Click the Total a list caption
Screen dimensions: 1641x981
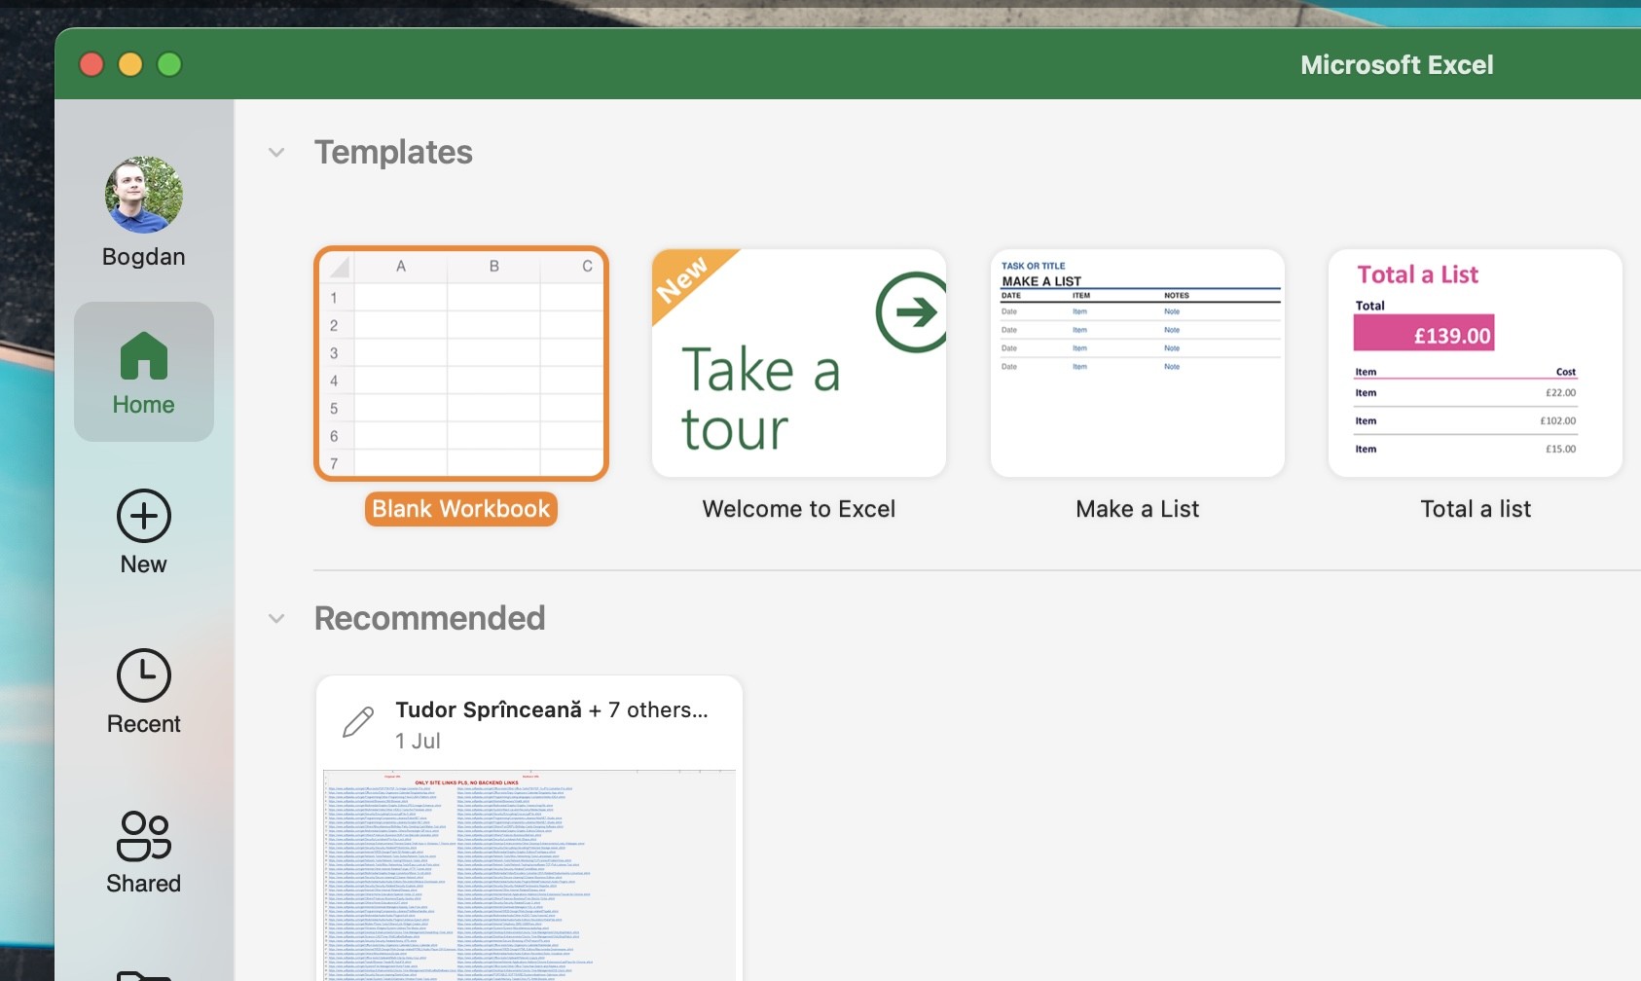1476,509
